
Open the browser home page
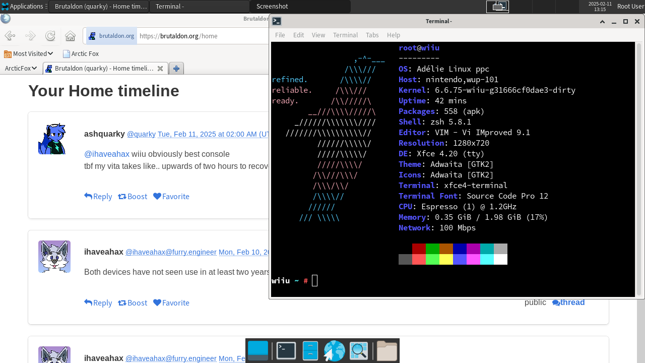pos(71,36)
